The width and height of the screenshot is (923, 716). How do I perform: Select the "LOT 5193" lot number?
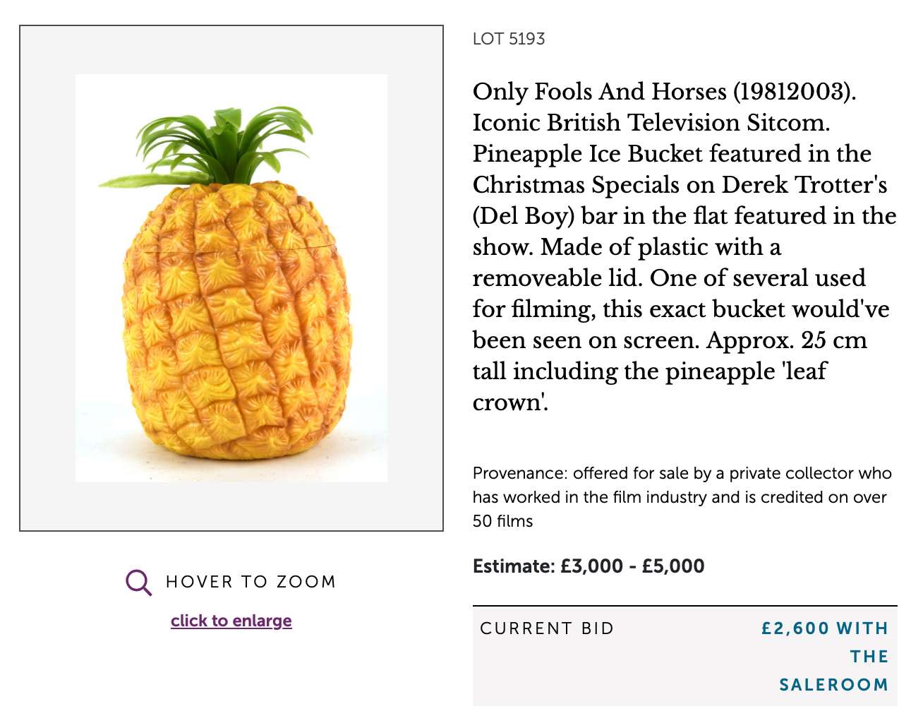509,39
